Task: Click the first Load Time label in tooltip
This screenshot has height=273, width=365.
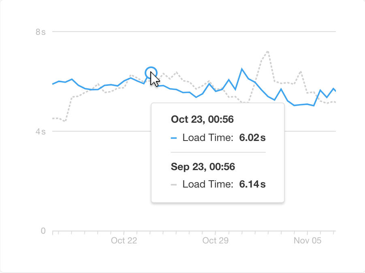Action: (x=208, y=138)
